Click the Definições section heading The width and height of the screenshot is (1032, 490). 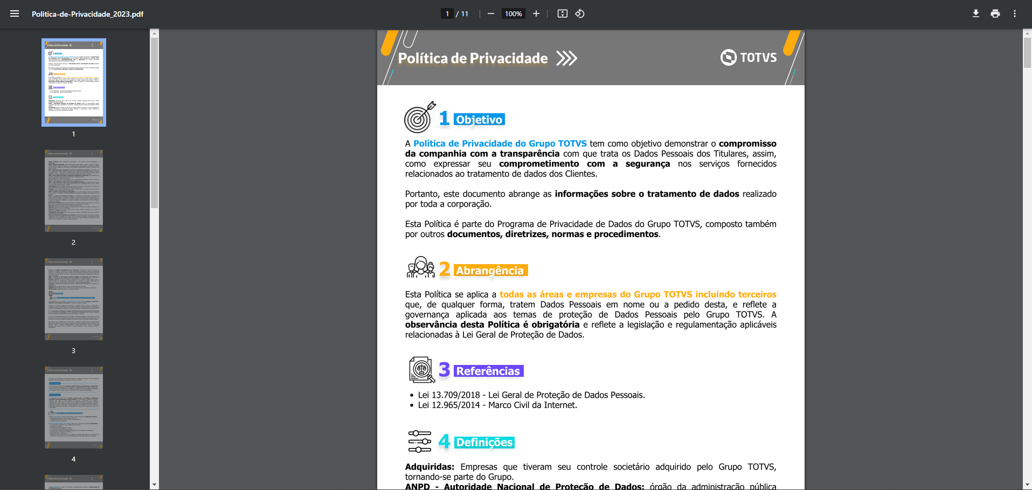pos(484,442)
